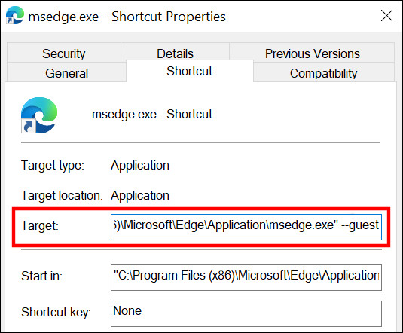The image size is (403, 333).
Task: Select the Shortcut tab
Action: pyautogui.click(x=189, y=71)
